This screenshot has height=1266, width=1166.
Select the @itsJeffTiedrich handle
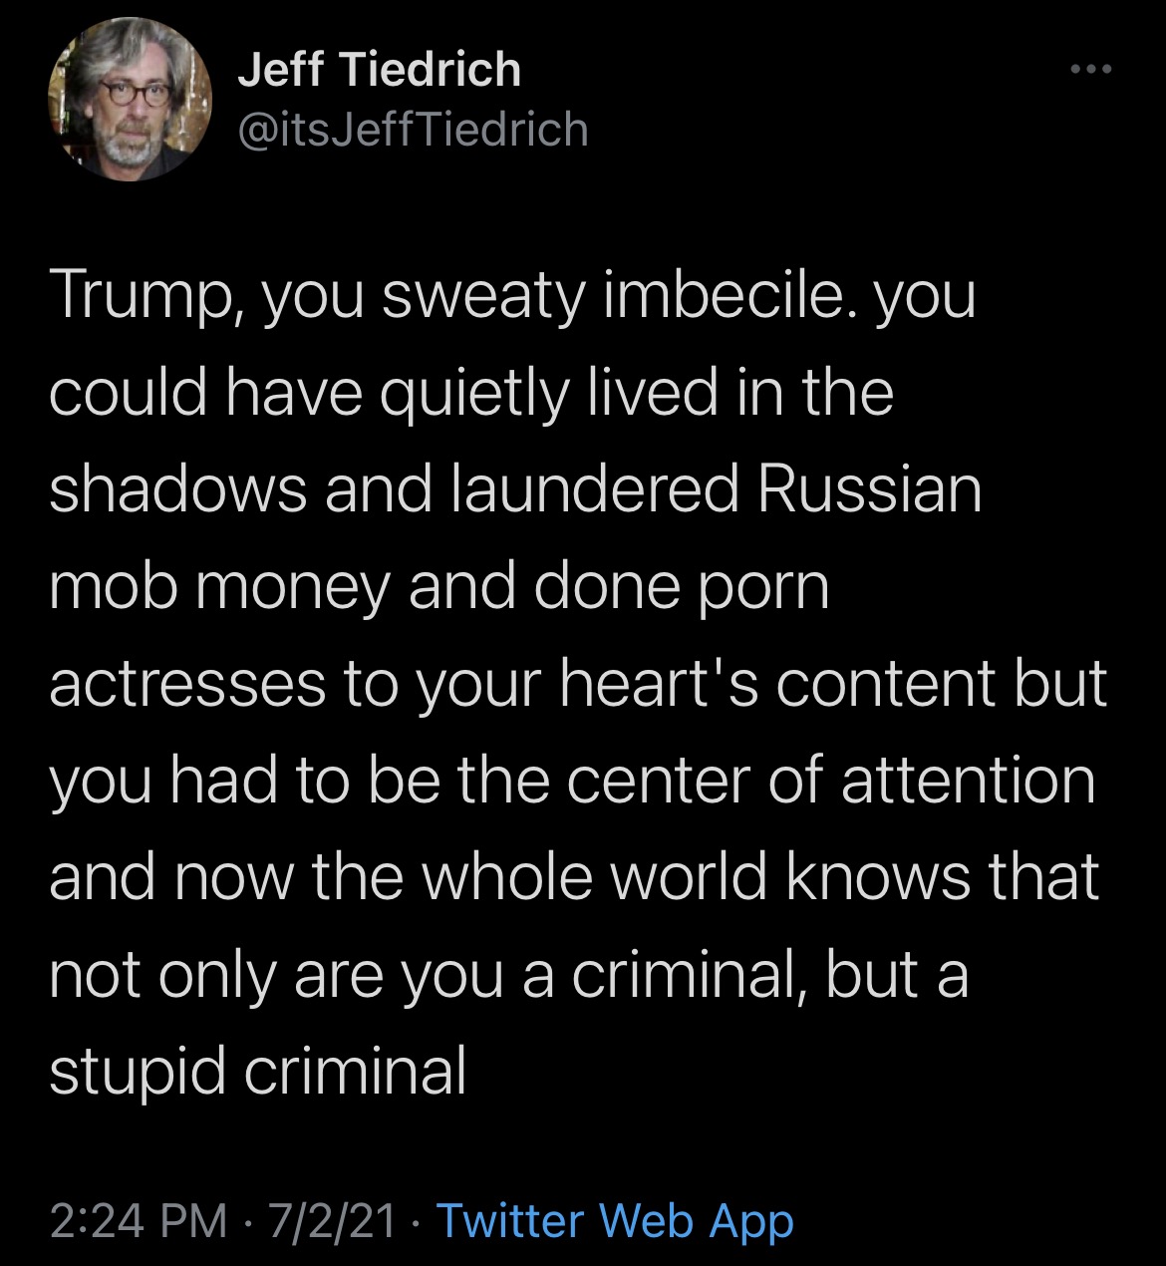click(x=413, y=130)
